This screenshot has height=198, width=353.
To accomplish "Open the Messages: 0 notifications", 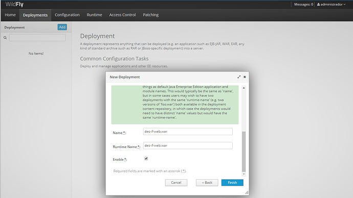I will [303, 4].
